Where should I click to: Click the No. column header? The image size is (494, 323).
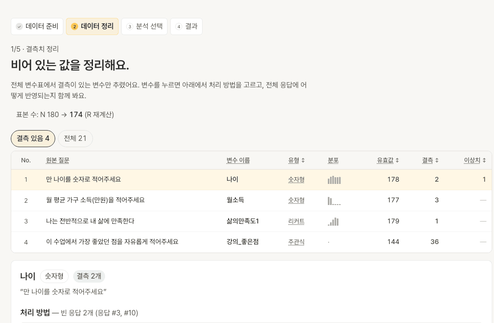[x=26, y=160]
